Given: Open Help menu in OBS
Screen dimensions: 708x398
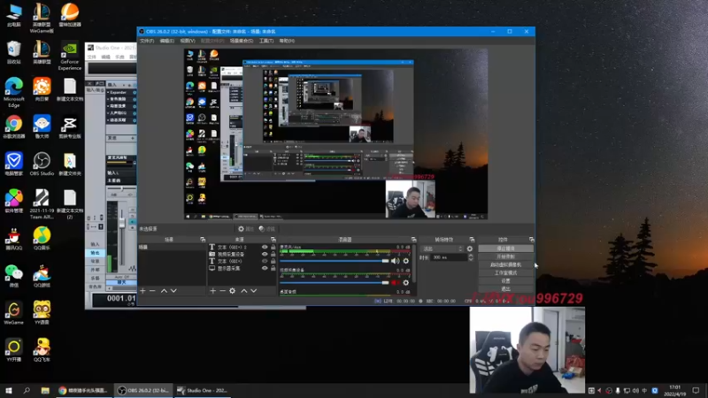Looking at the screenshot, I should (287, 41).
